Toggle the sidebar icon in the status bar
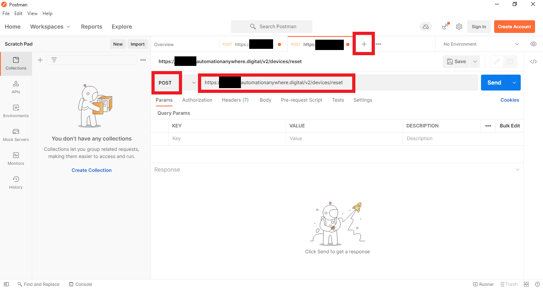The width and height of the screenshot is (543, 289). (x=6, y=284)
